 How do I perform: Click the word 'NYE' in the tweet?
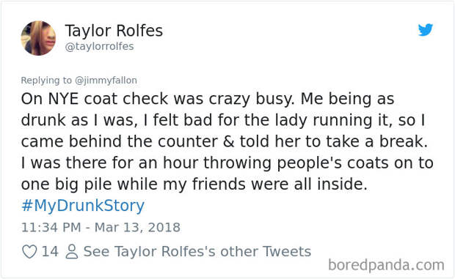63,99
